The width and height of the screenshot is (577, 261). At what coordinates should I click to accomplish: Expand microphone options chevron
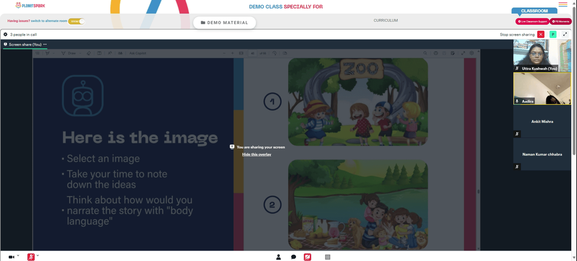(x=38, y=255)
